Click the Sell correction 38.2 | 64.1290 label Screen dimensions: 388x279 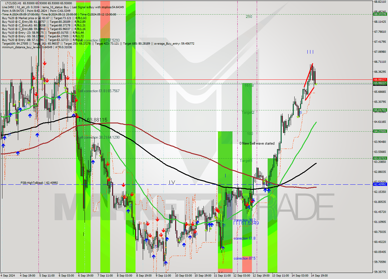coord(99,137)
